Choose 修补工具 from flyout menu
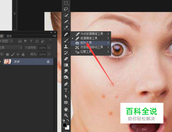172x132 pixels. (90, 43)
